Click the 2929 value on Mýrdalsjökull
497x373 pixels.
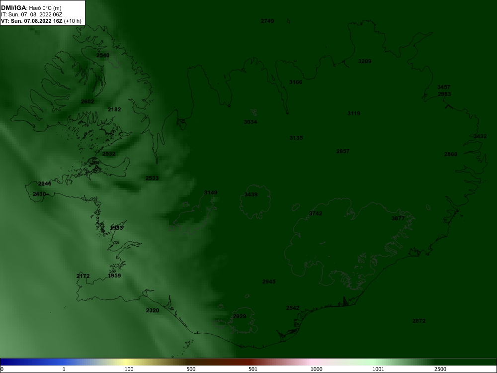coord(240,316)
